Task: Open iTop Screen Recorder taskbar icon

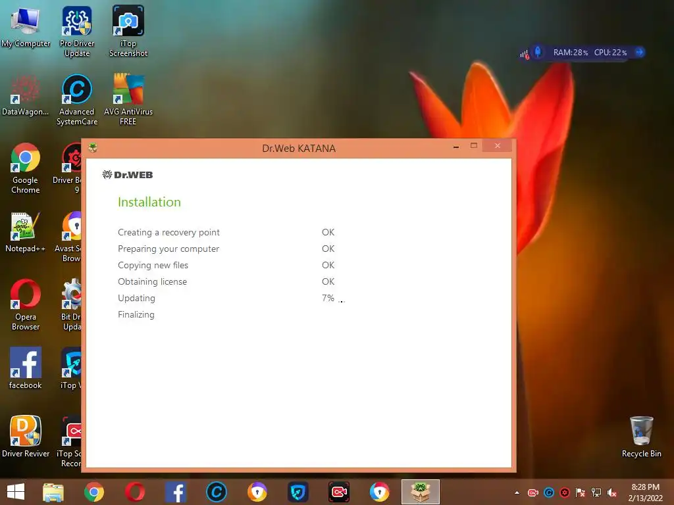Action: point(339,492)
